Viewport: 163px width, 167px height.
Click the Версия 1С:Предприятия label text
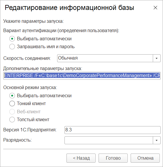click(30, 130)
